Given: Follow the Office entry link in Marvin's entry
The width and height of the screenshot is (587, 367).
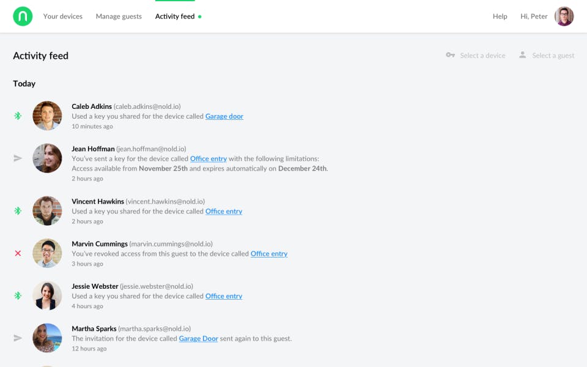Looking at the screenshot, I should point(268,254).
